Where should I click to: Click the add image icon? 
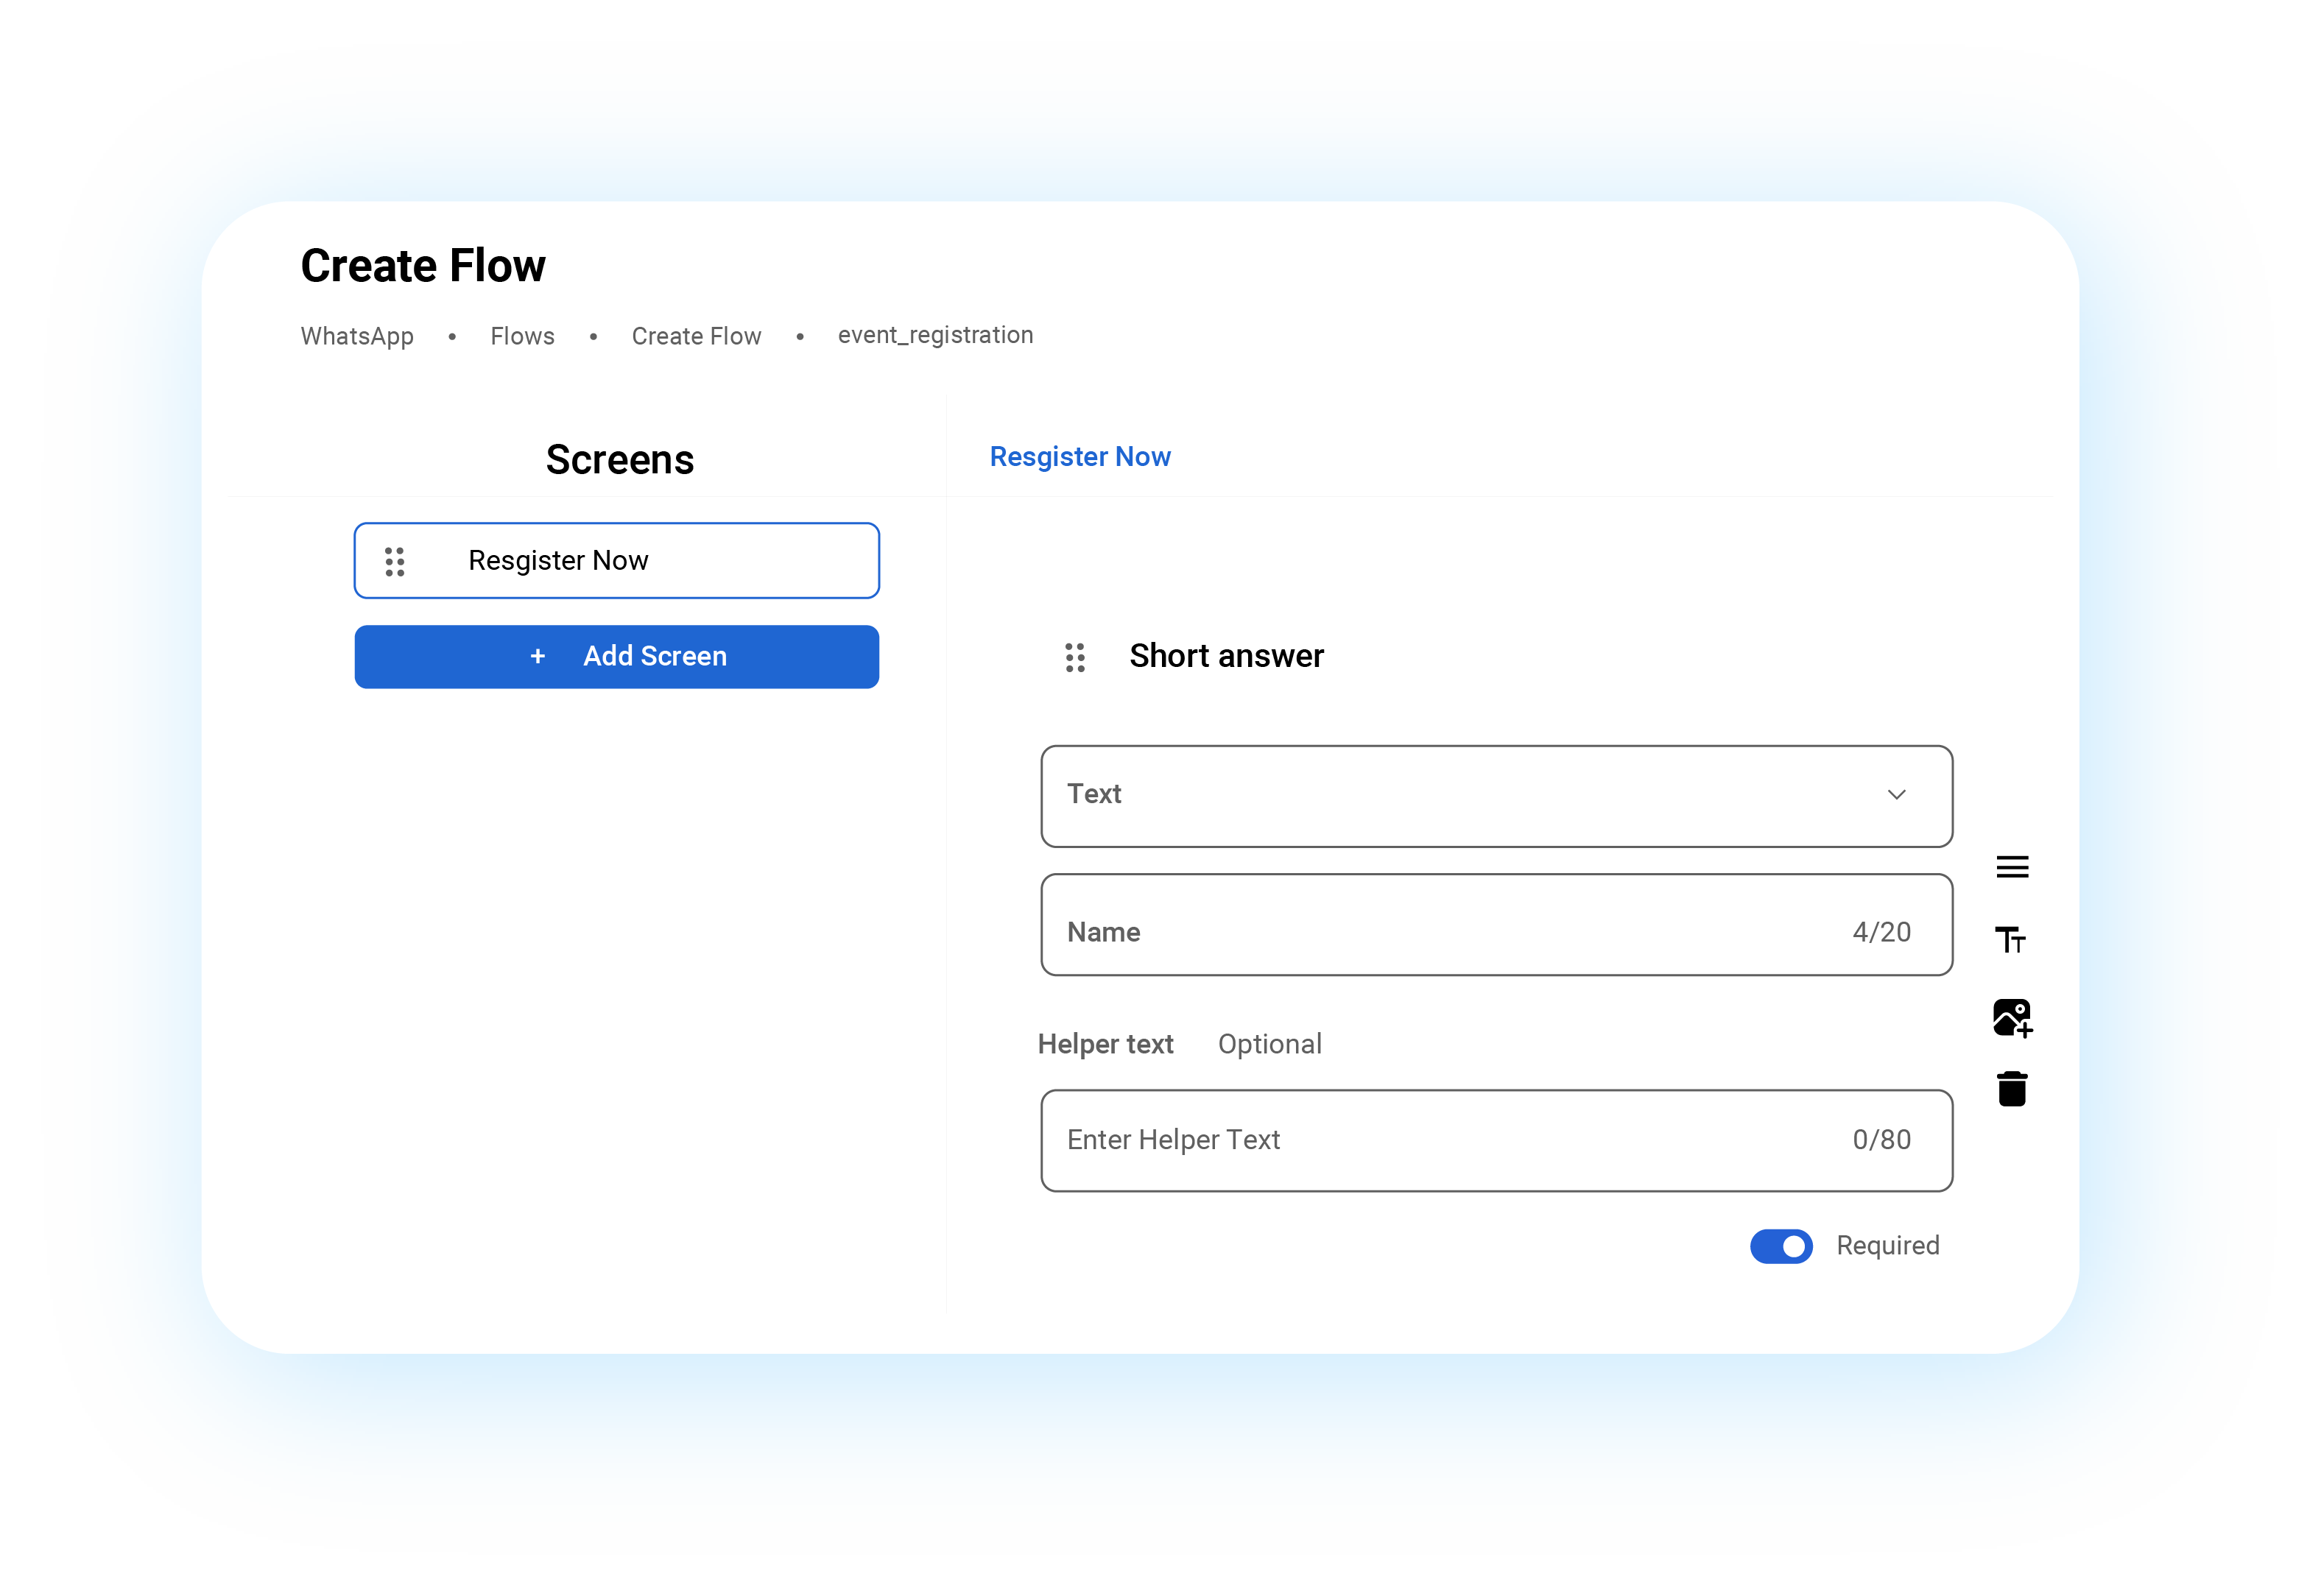pos(2012,1018)
